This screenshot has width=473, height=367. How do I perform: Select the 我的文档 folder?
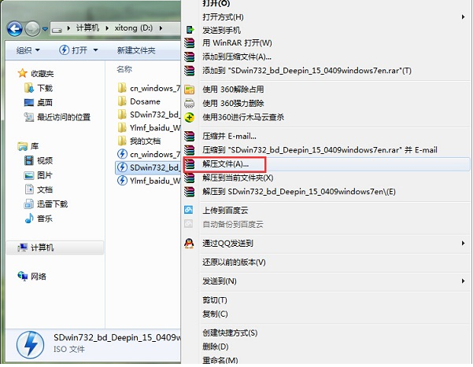point(139,141)
